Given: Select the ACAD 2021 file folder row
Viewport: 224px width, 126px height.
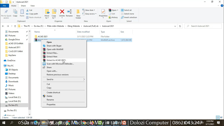Looking at the screenshot, I should pyautogui.click(x=83, y=37).
